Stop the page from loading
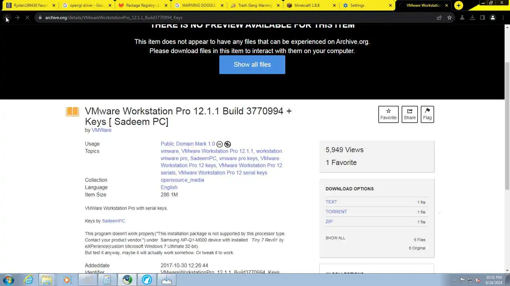 27,18
